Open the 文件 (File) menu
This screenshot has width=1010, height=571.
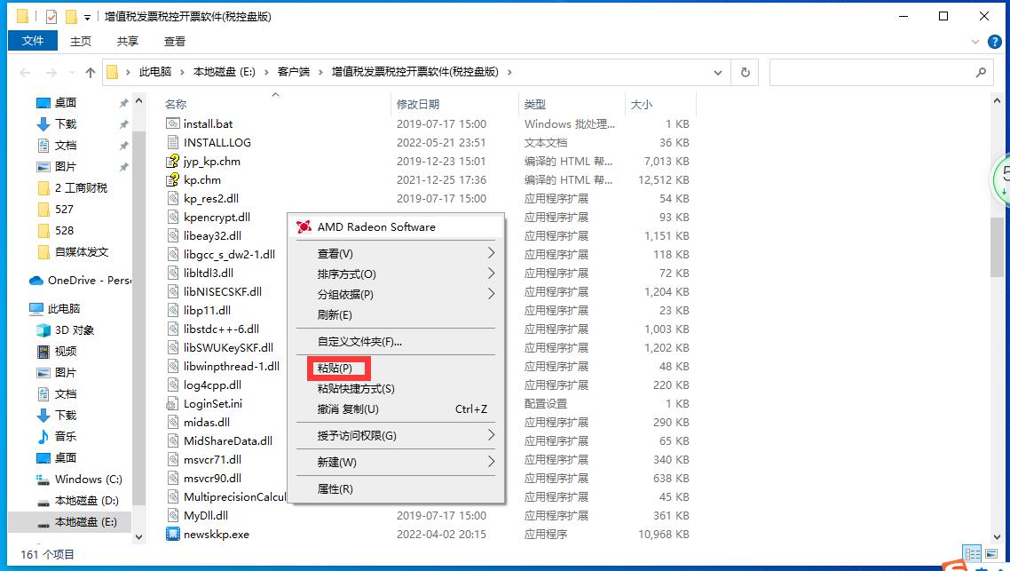(33, 41)
